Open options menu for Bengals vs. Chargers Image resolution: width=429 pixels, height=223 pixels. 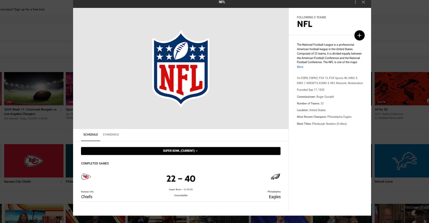[61, 110]
